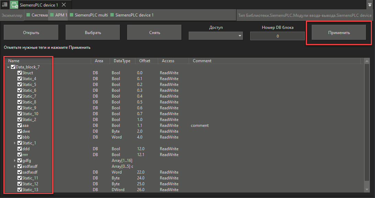Screen dimensions: 375x198
Task: Uncheck the Static_7 checkbox
Action: pos(20,96)
